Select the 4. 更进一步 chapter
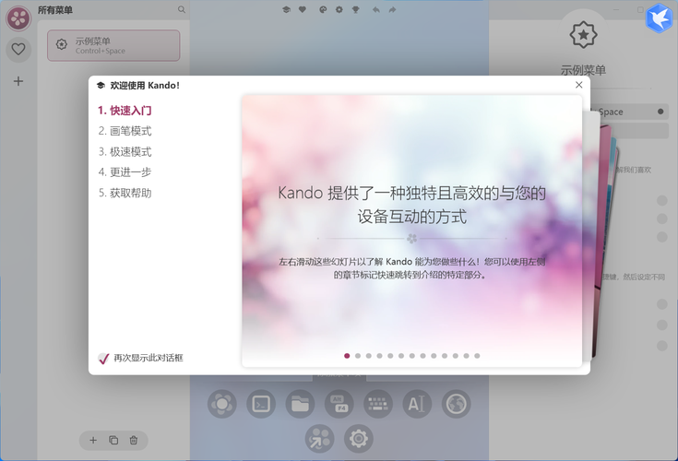Image resolution: width=678 pixels, height=461 pixels. click(x=125, y=171)
